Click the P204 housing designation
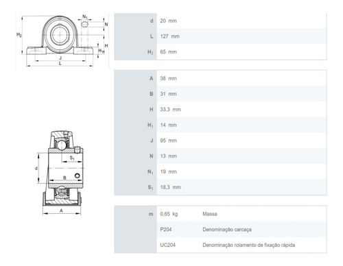The image size is (343, 266). coord(166,230)
